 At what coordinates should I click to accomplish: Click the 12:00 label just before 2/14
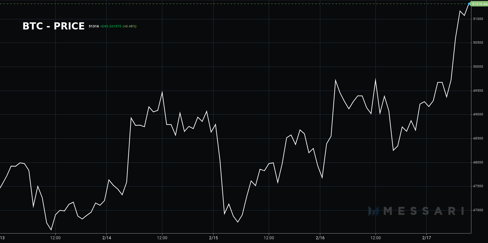tap(55, 238)
